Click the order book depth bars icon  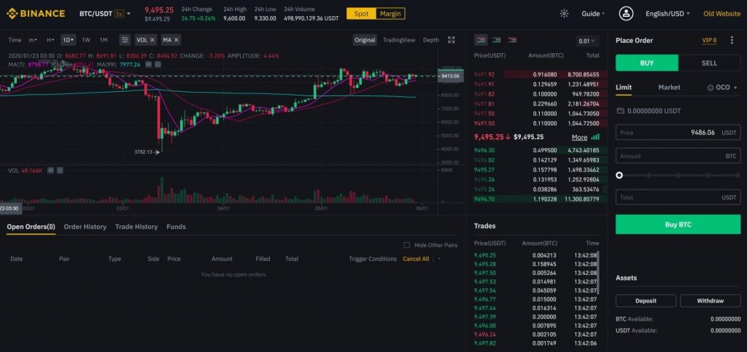(x=595, y=137)
